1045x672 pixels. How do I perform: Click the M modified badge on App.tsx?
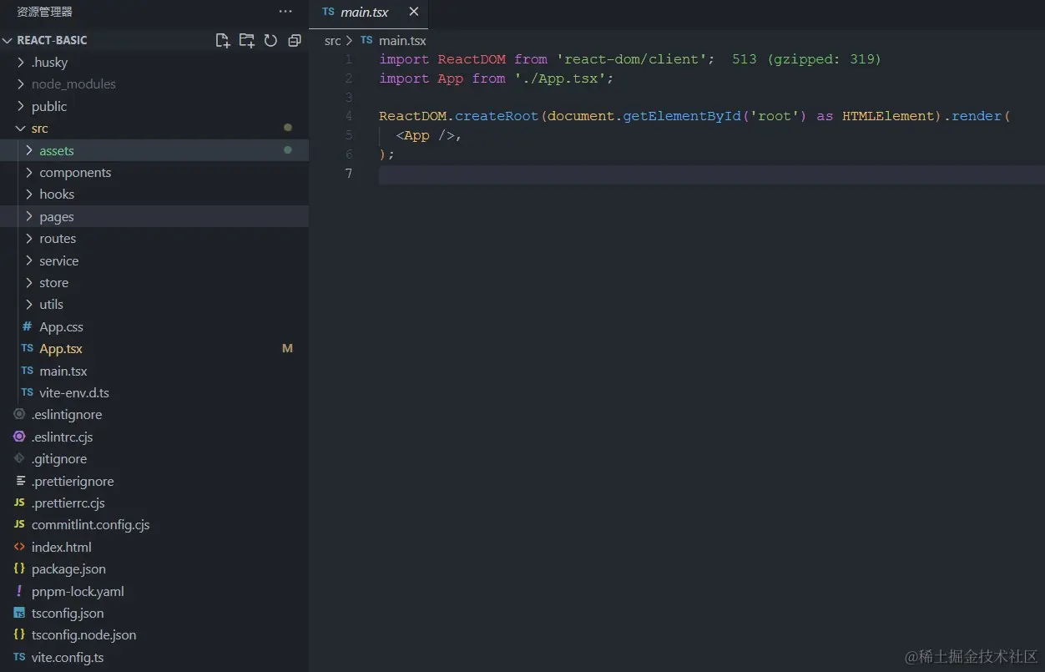(287, 348)
